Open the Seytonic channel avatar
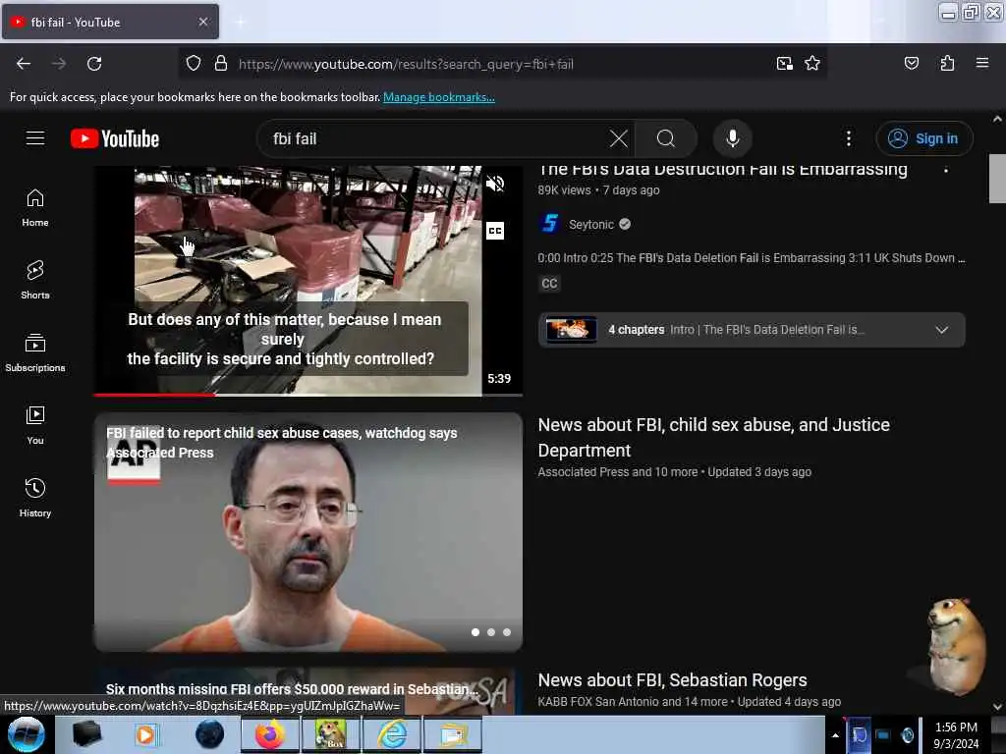 click(550, 224)
